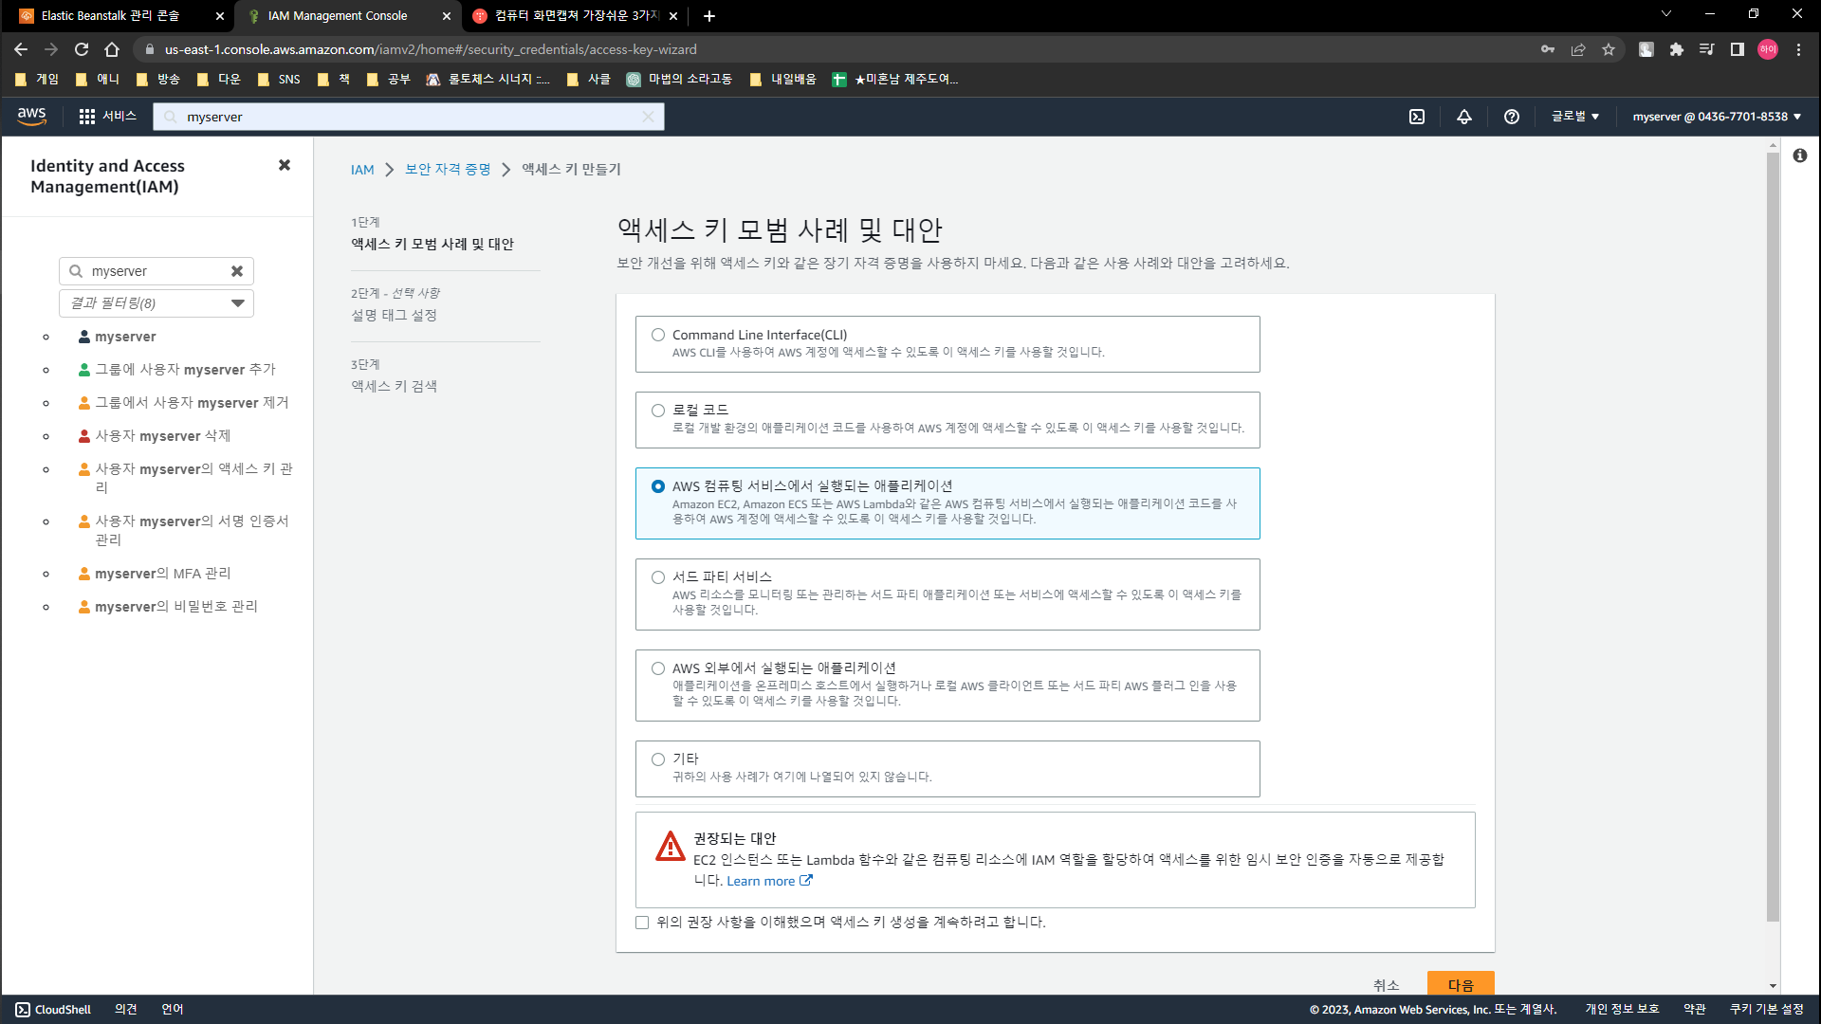Open 의견 feedback in footer

tap(126, 1010)
